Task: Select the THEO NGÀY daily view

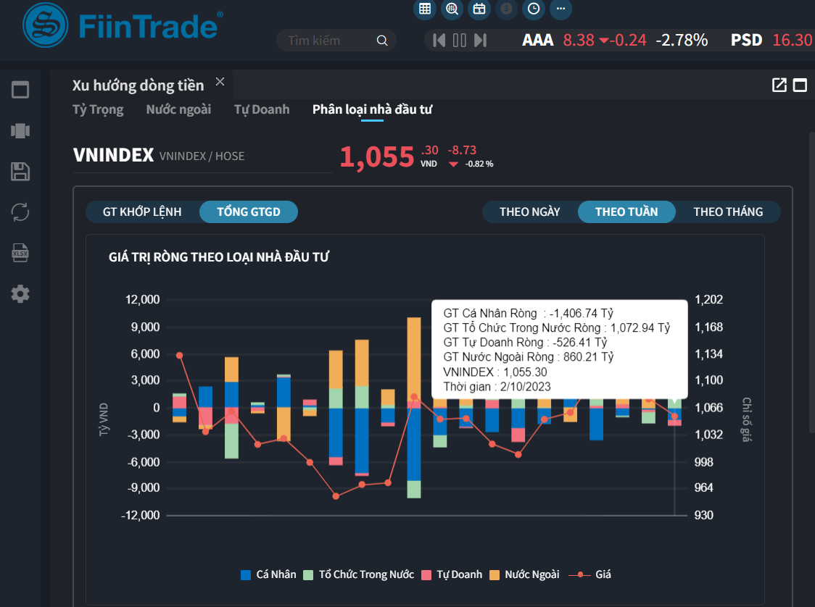Action: pos(529,212)
